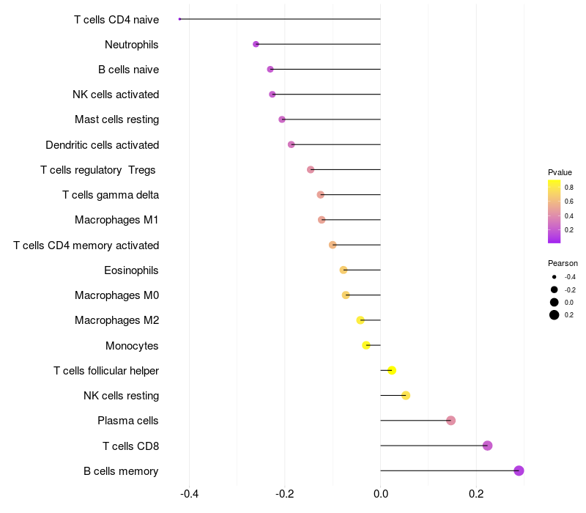Click the Pearson 0.0 legend circle
The height and width of the screenshot is (513, 586).
click(554, 302)
